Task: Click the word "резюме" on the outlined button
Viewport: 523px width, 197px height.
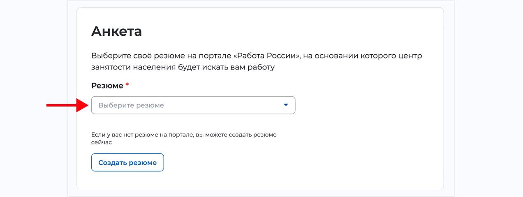Action: coord(143,162)
